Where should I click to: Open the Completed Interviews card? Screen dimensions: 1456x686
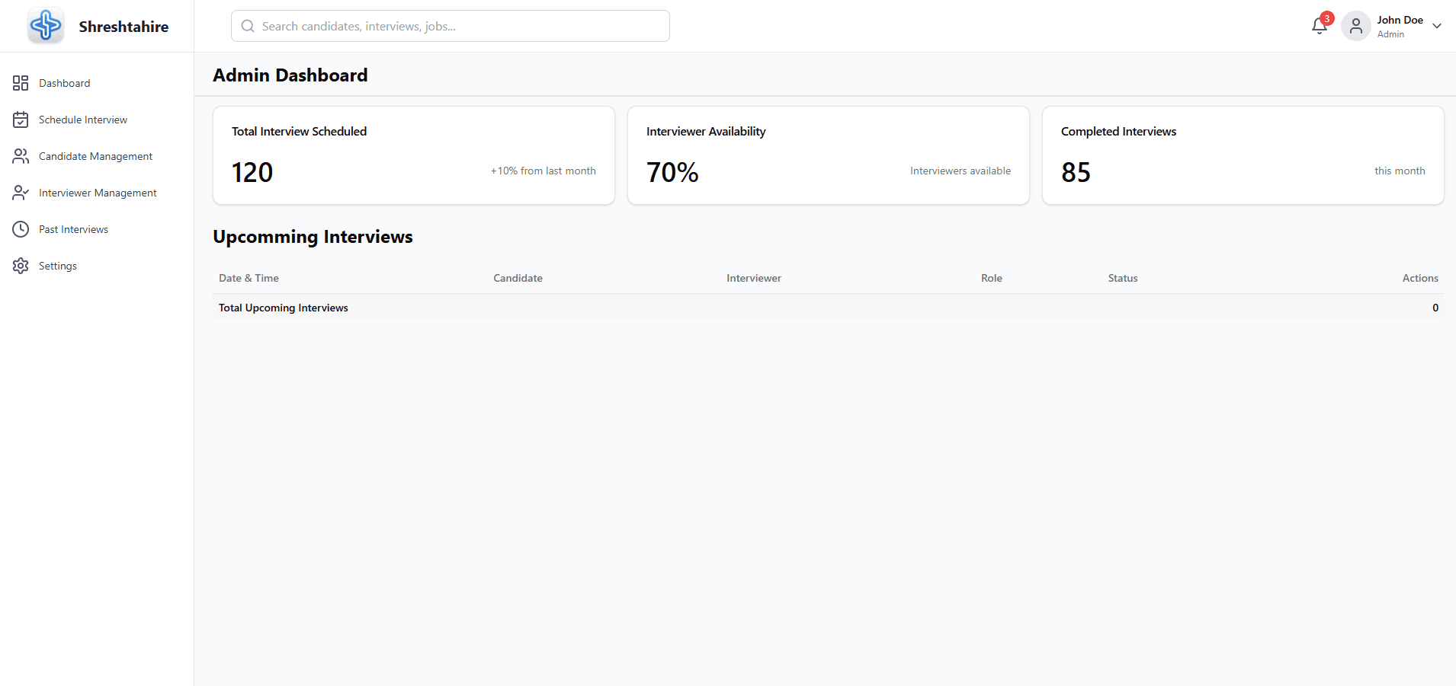1243,155
